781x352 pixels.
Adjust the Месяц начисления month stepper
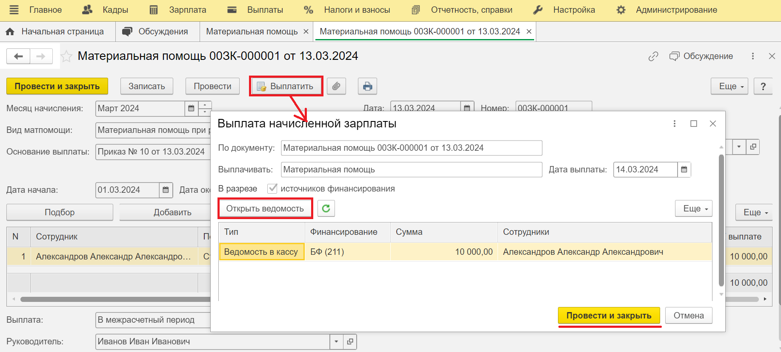click(x=205, y=108)
